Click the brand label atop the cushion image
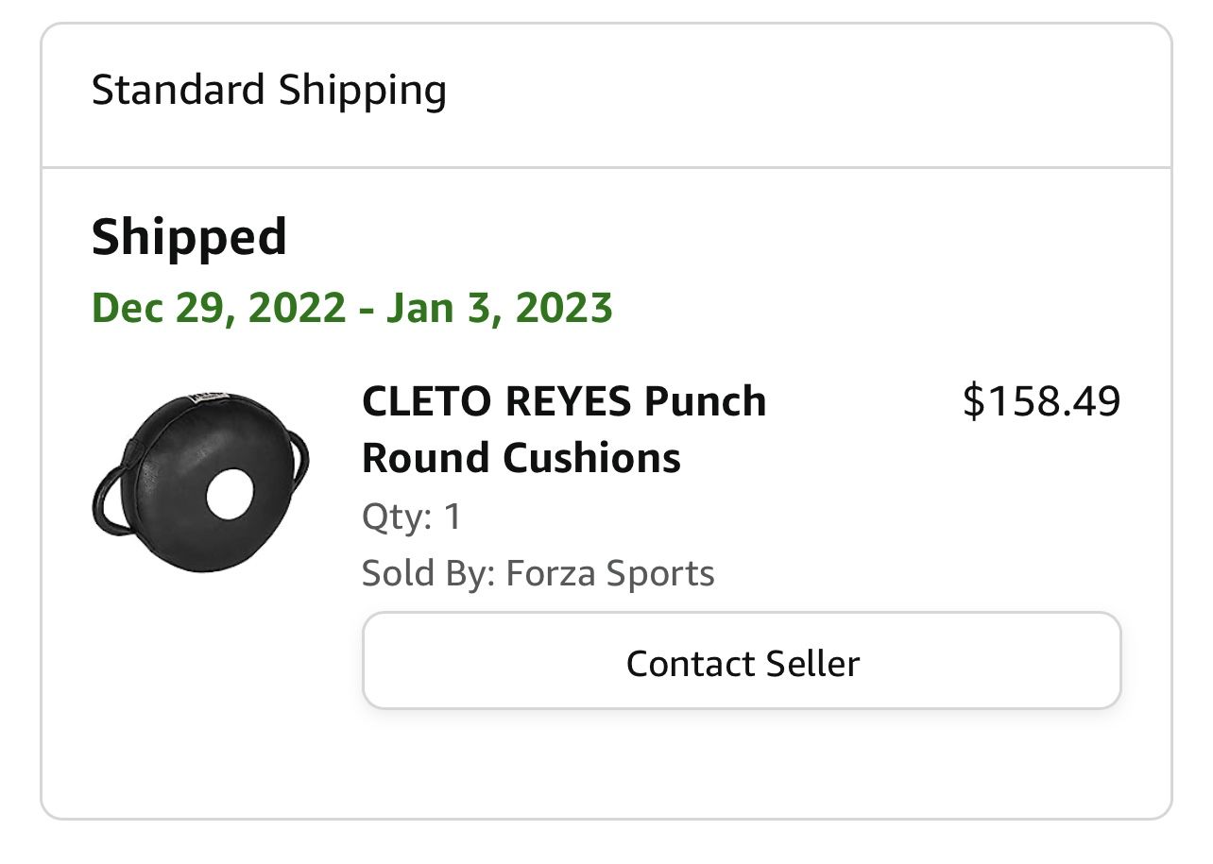The width and height of the screenshot is (1213, 864). 205,398
